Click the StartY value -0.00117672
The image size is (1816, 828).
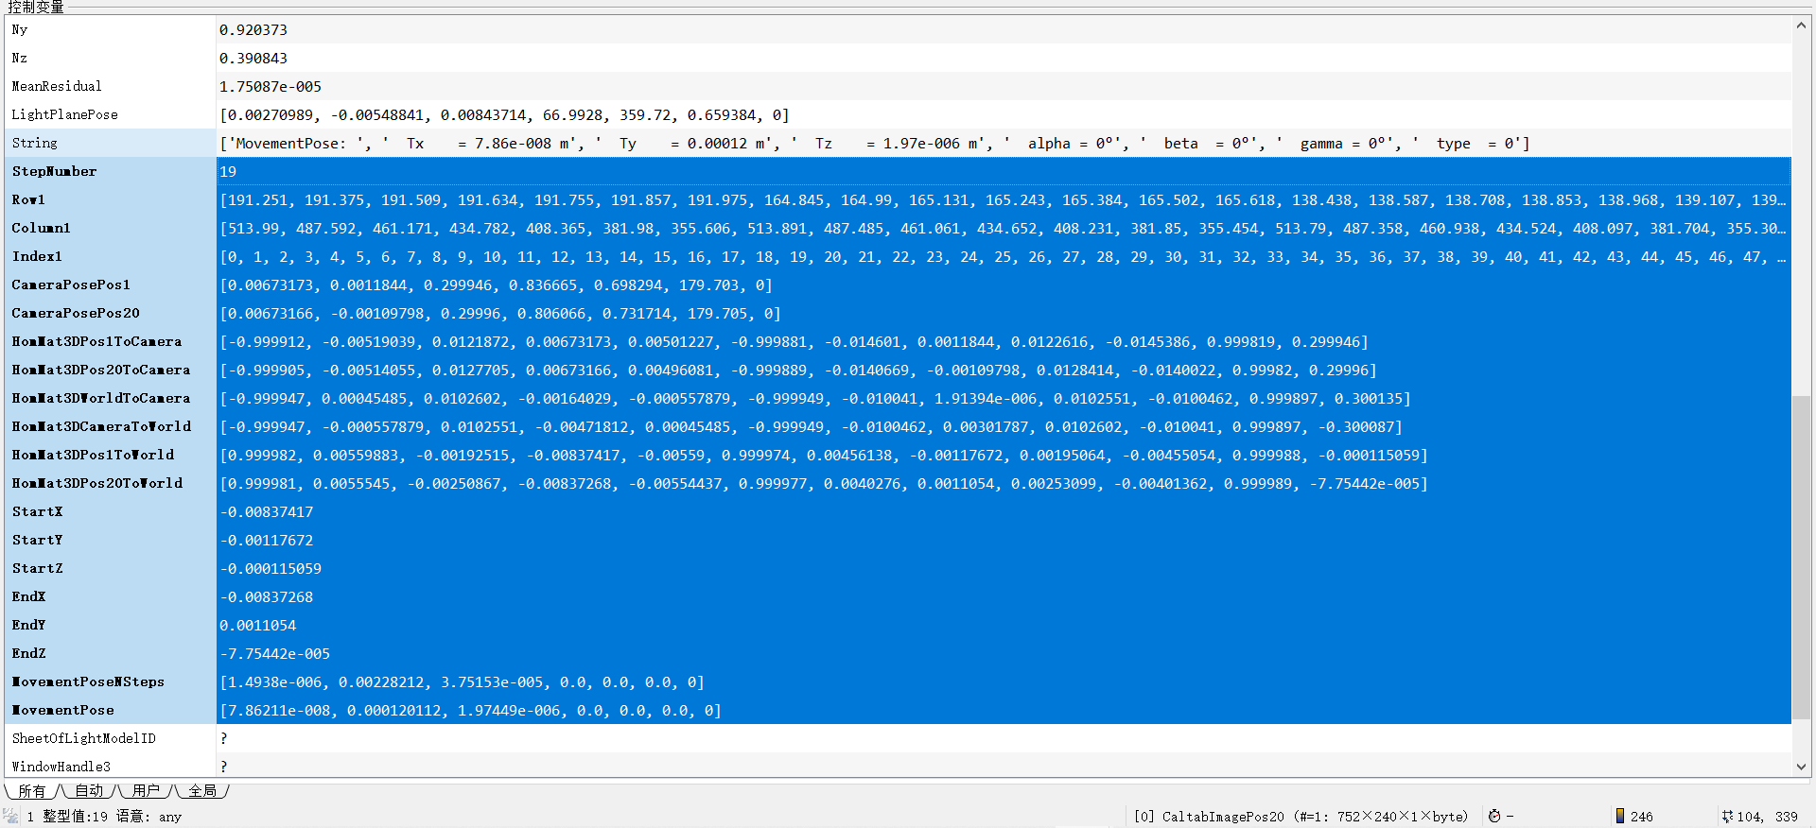[x=267, y=541]
